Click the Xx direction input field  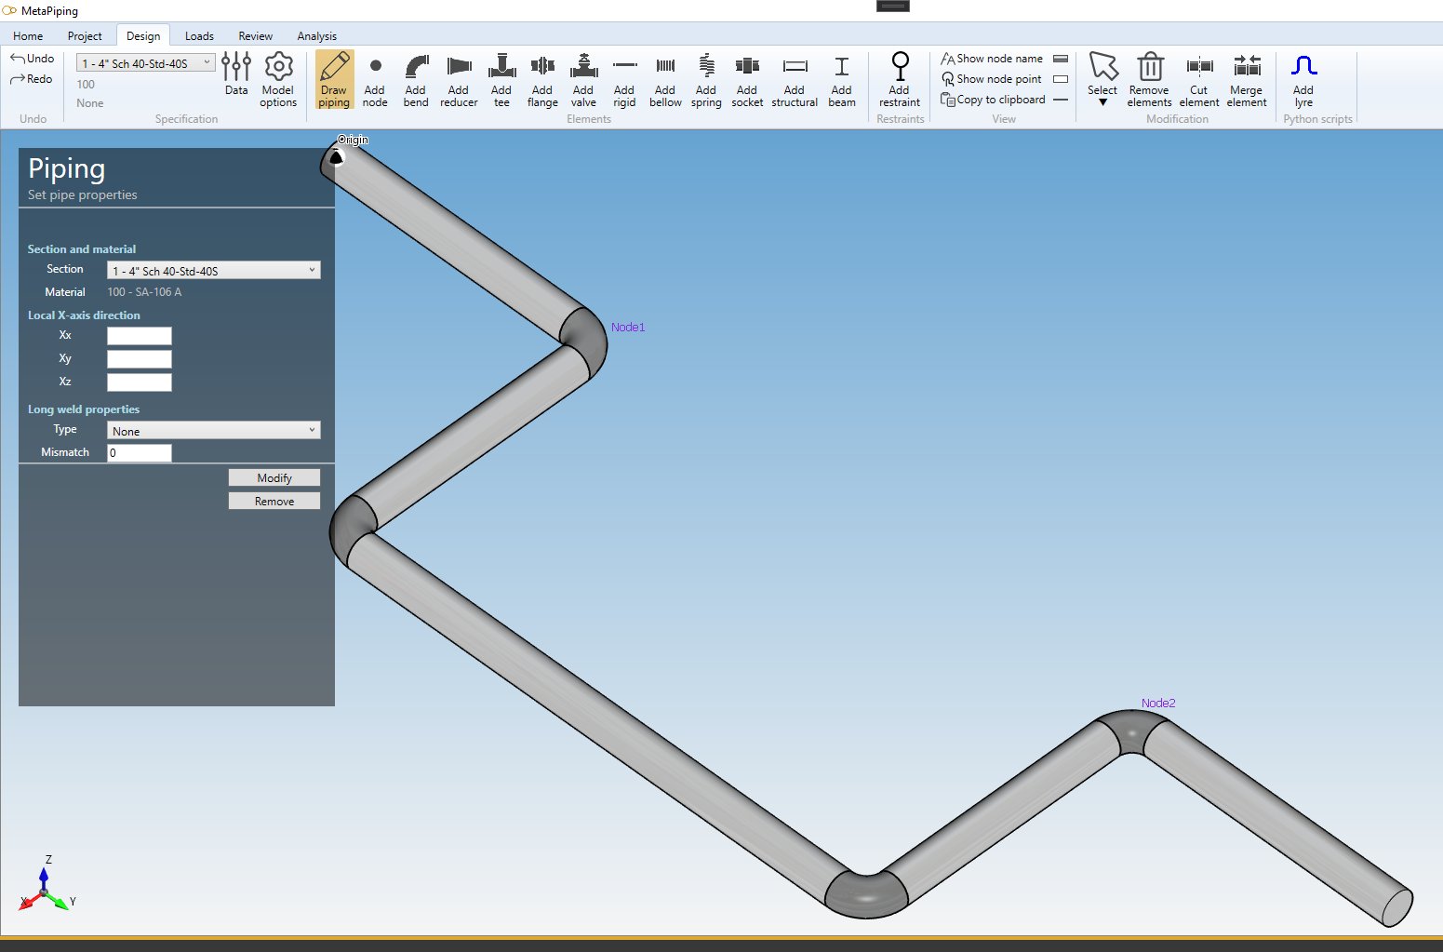(140, 336)
